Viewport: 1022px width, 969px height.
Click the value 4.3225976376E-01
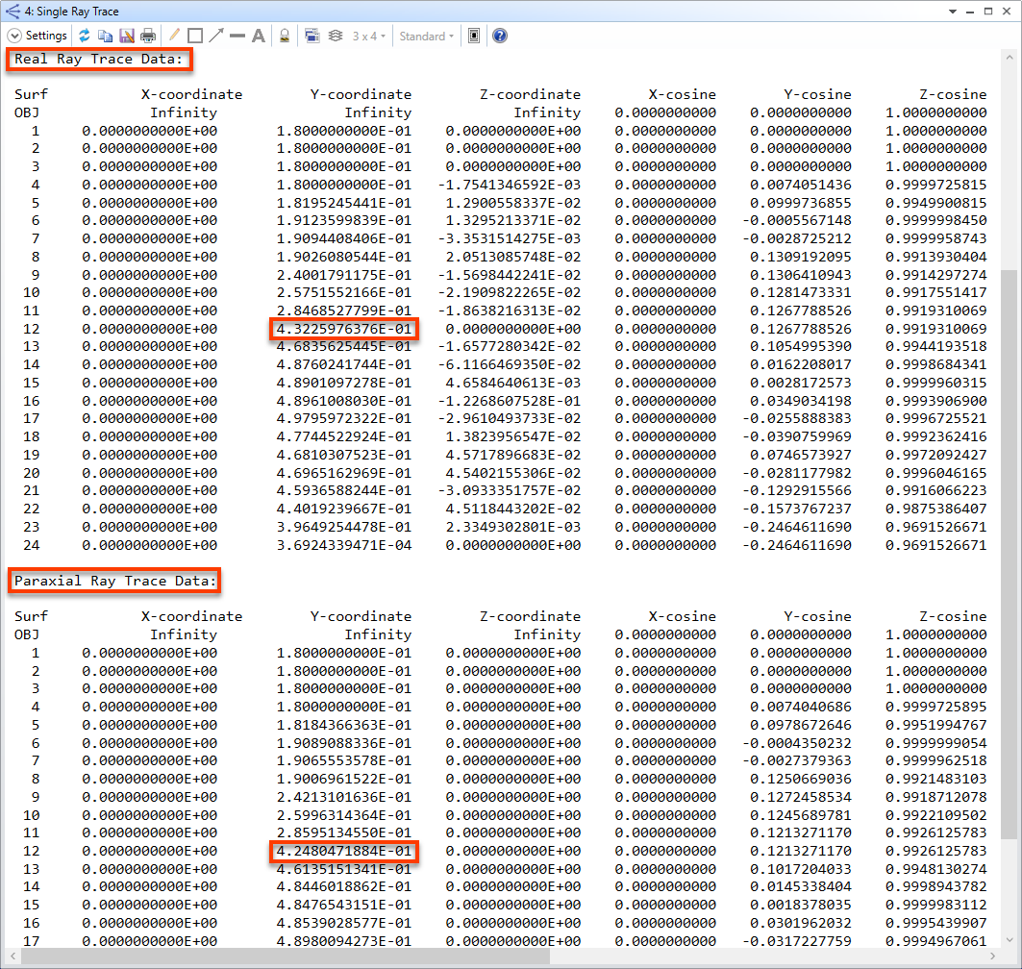(343, 329)
